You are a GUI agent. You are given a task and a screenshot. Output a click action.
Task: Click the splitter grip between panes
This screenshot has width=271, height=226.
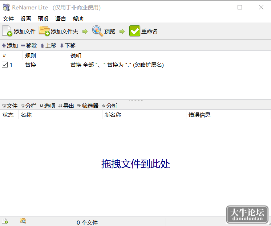136,100
